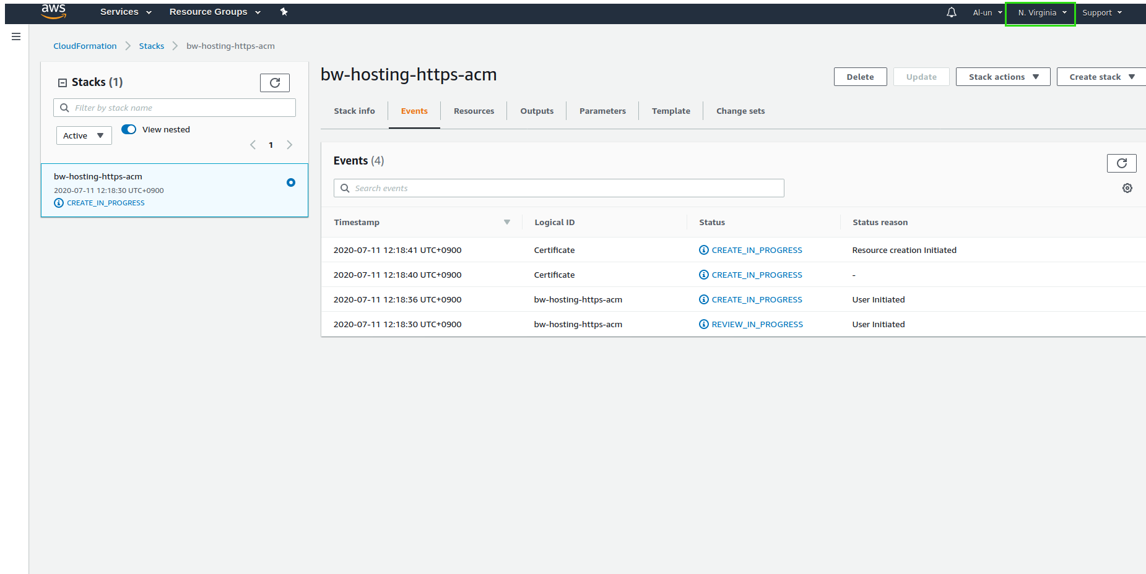Click the Delete stack button

860,77
